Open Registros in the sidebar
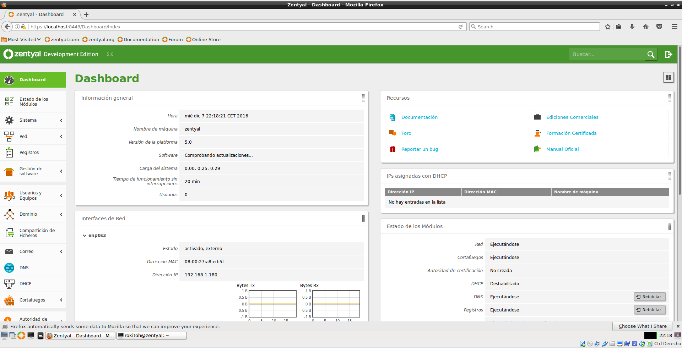Screen dimensions: 682x348 [29, 153]
